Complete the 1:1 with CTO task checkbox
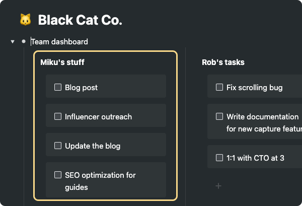This screenshot has height=206, width=302. [219, 158]
